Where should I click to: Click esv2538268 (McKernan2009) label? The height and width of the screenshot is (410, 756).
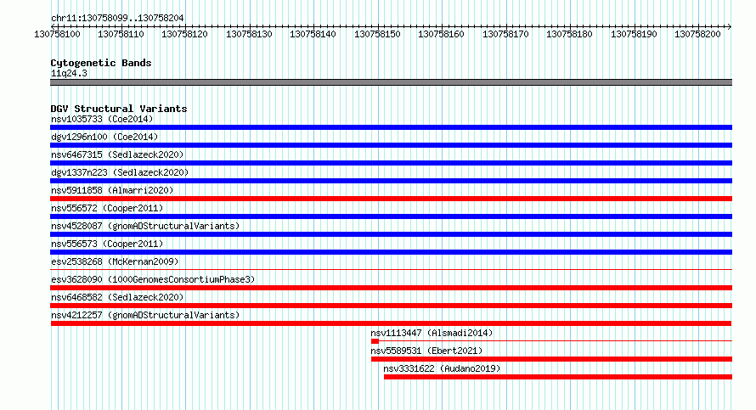pyautogui.click(x=115, y=261)
